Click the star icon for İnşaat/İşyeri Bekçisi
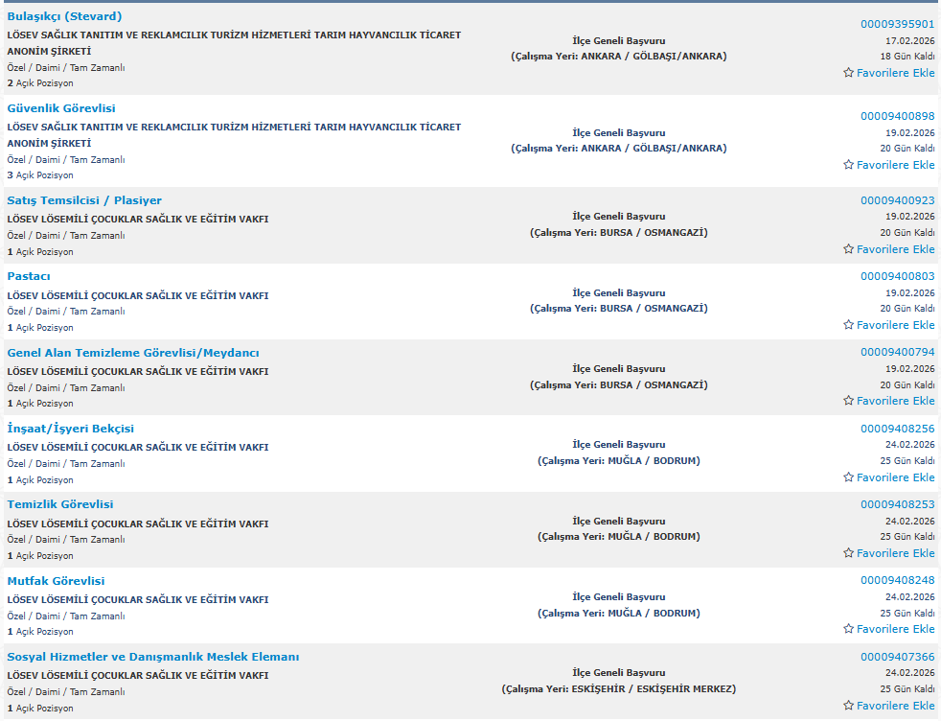 pos(848,477)
